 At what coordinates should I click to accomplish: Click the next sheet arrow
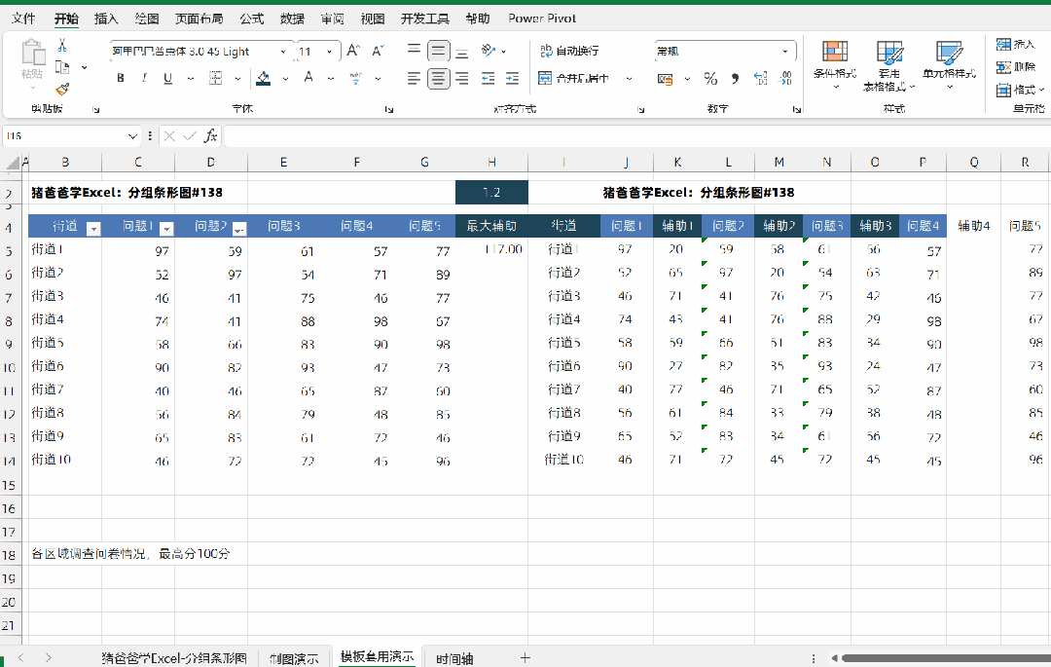pyautogui.click(x=49, y=658)
